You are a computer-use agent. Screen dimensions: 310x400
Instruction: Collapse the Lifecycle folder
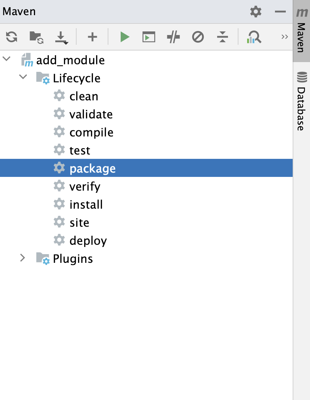pos(23,77)
